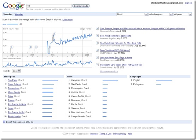Click 'Curitiba, Brazil' city entry
This screenshot has height=140, width=196.
click(x=78, y=92)
